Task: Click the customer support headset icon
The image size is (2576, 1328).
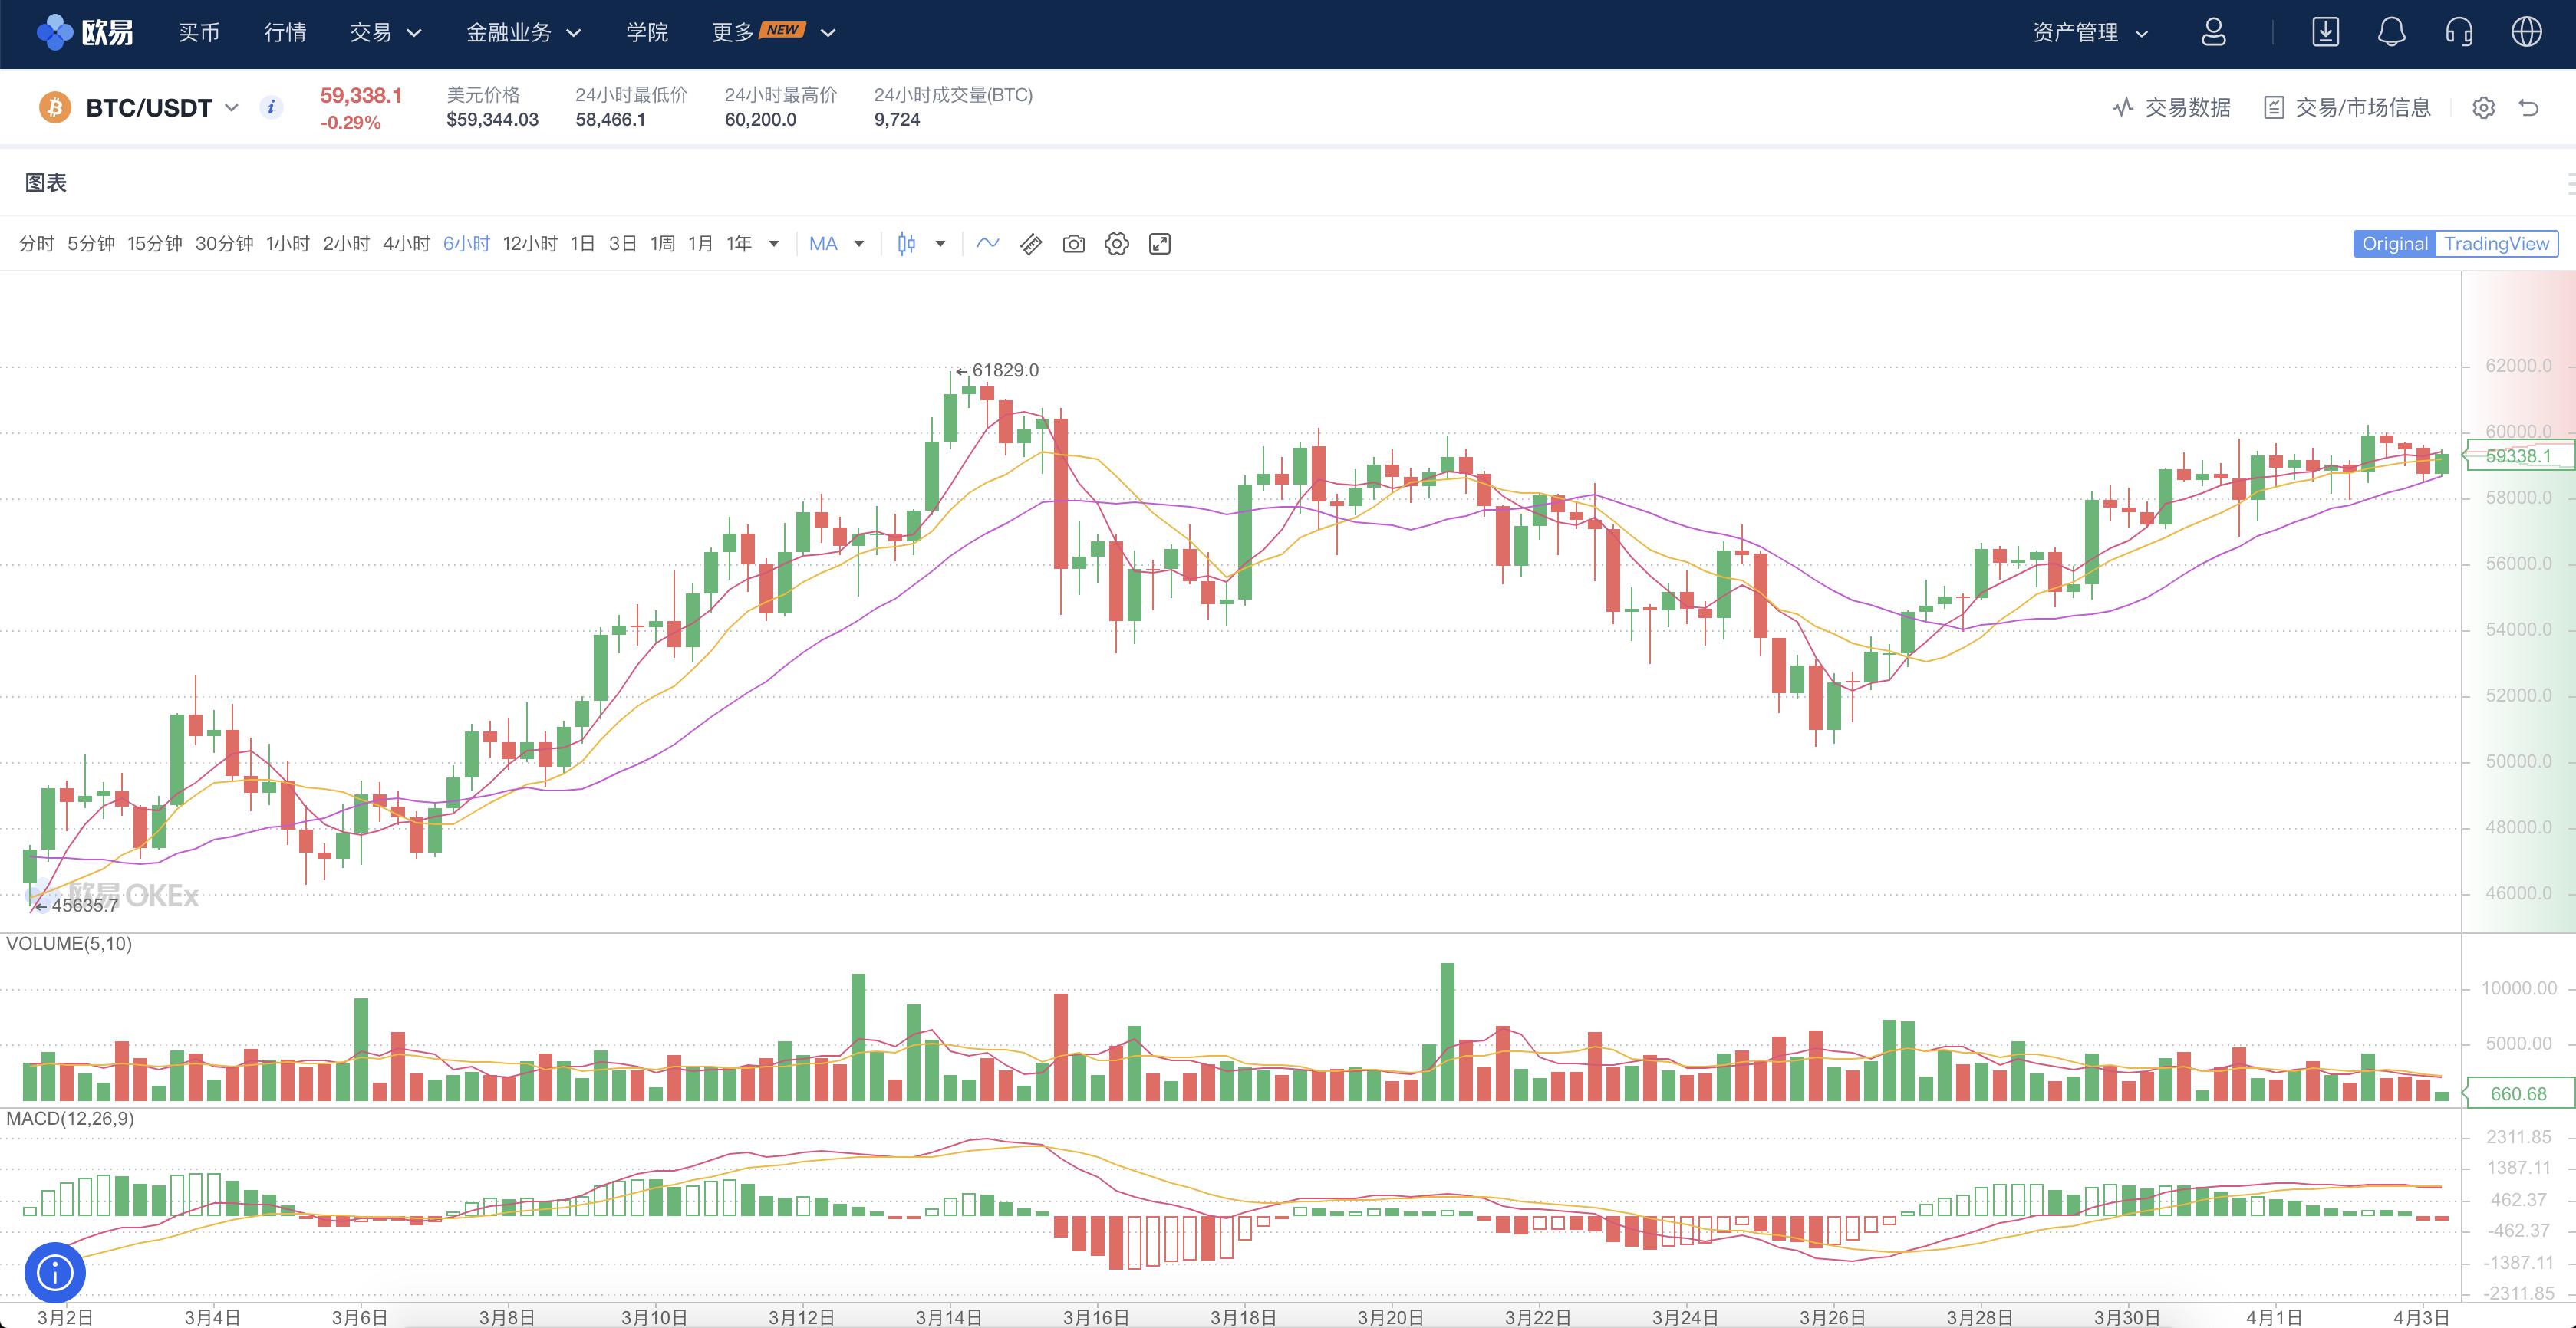Action: pos(2459,32)
